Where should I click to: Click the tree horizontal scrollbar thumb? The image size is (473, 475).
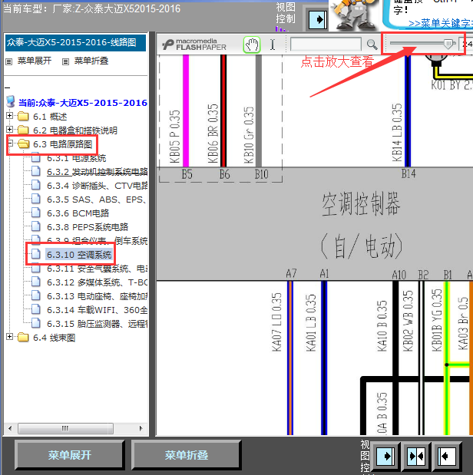click(65, 428)
